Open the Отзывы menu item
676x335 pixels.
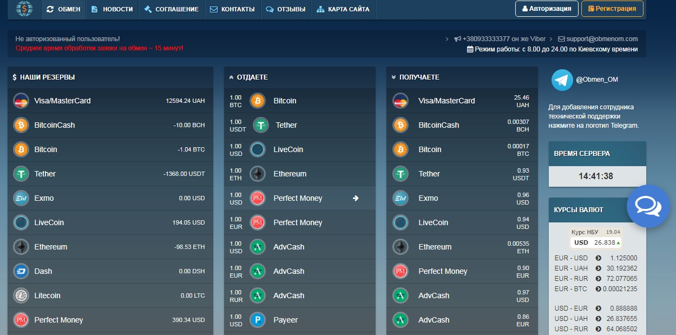286,9
